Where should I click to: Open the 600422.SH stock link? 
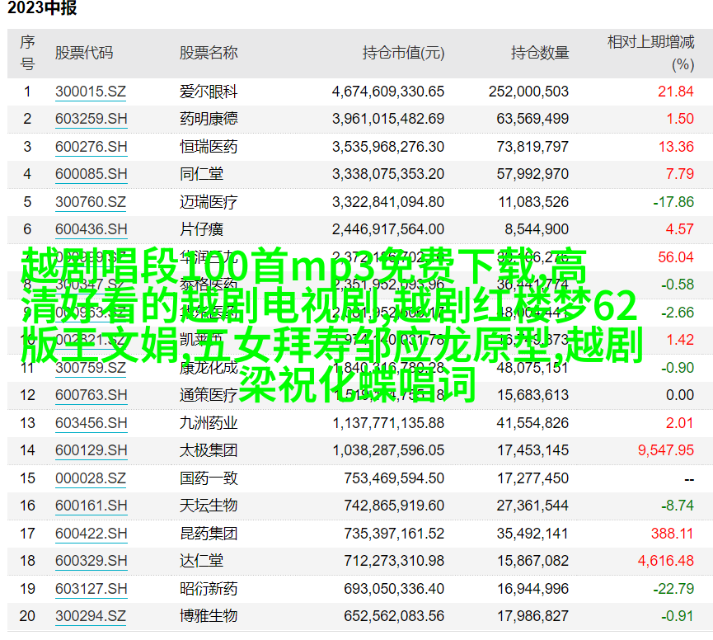click(x=91, y=534)
